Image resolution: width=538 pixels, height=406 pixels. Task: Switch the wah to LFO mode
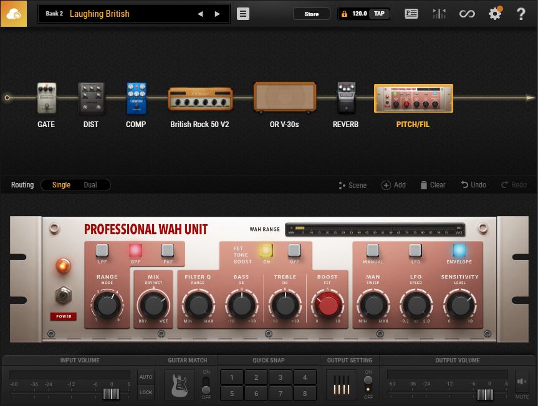pos(415,252)
